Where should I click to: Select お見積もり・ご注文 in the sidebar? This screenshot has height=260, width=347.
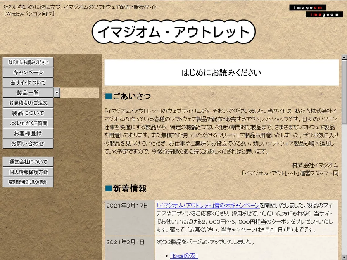tap(28, 103)
